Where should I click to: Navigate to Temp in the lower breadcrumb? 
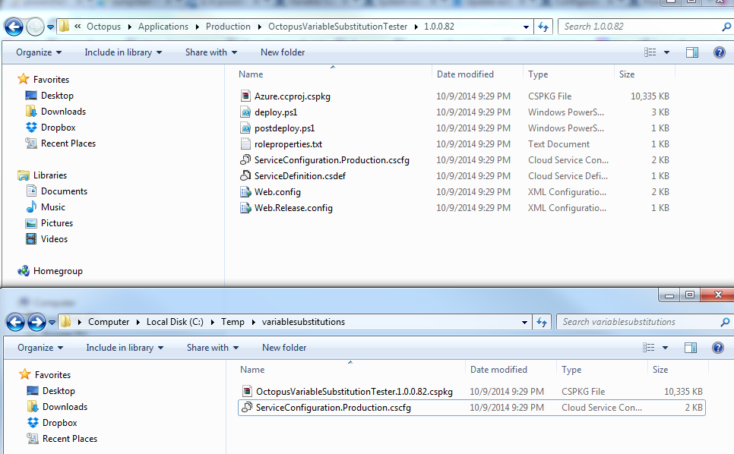(x=233, y=322)
